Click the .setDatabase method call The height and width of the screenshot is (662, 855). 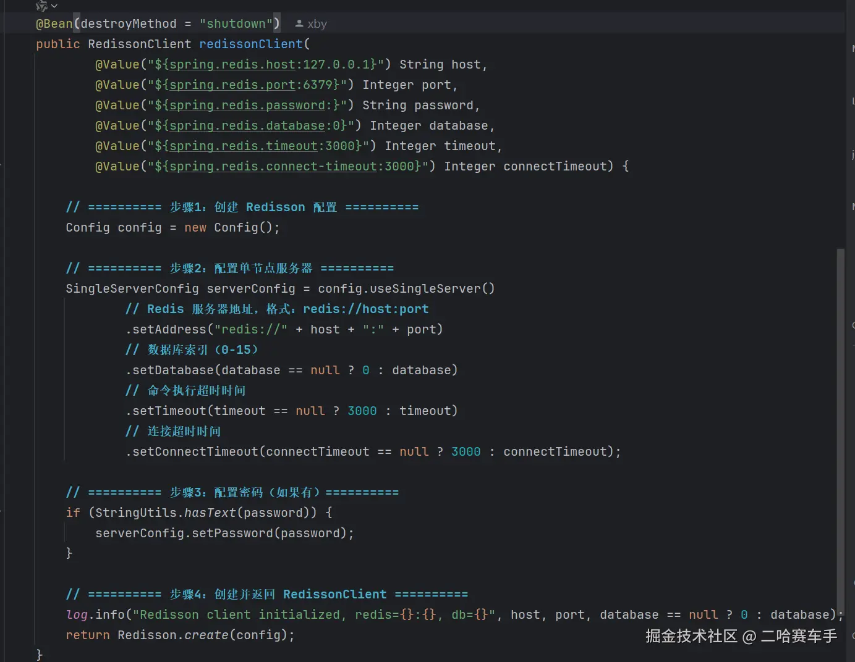click(292, 370)
